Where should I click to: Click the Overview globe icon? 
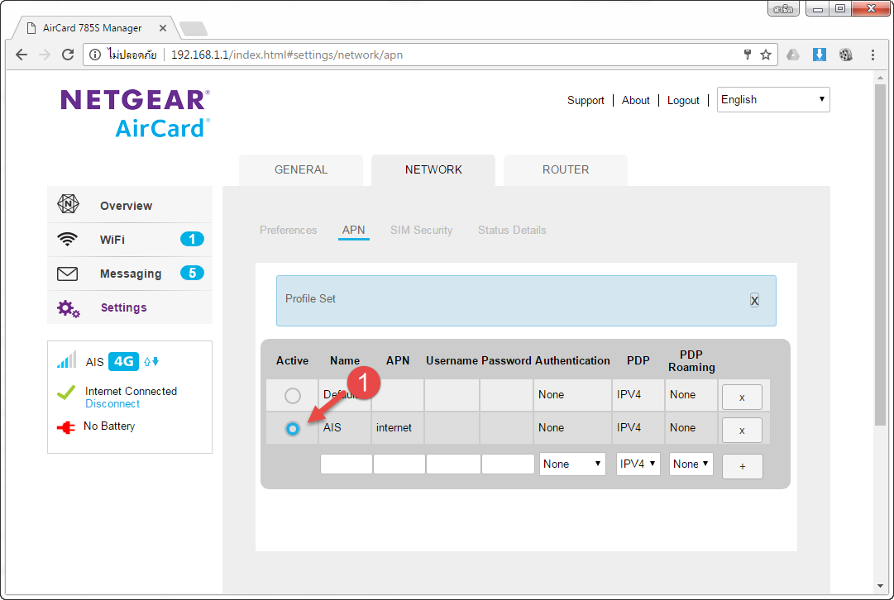click(x=68, y=204)
